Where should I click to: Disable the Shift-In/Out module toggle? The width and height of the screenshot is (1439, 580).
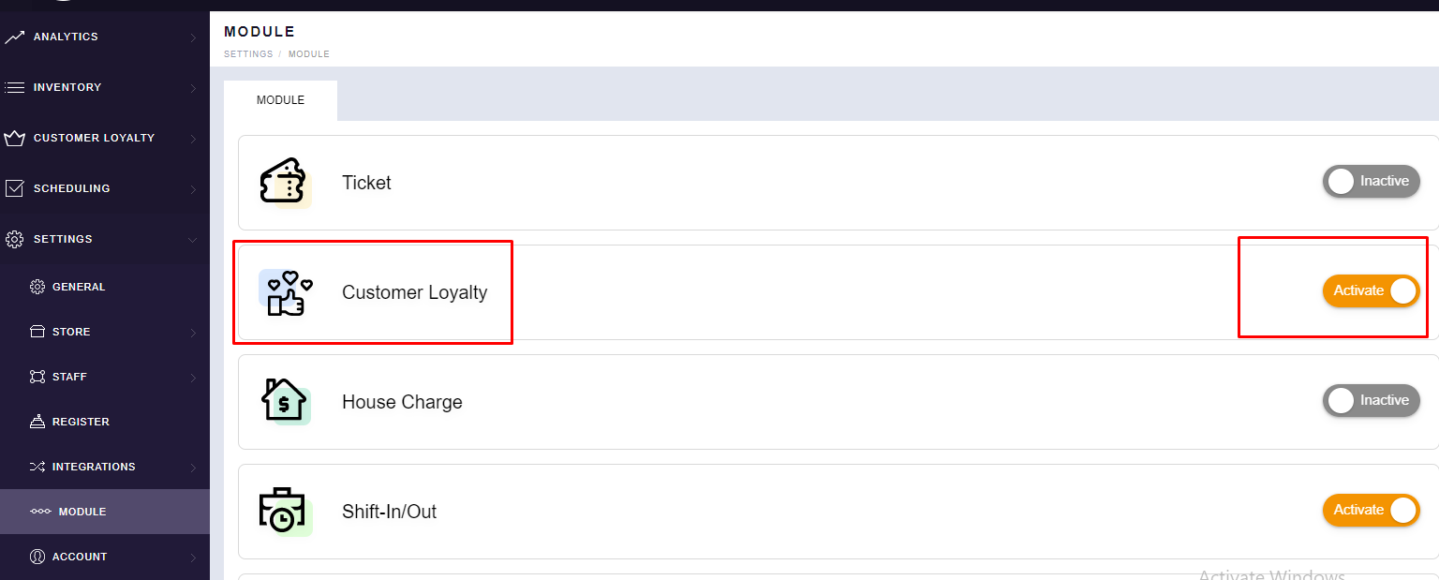point(1371,510)
